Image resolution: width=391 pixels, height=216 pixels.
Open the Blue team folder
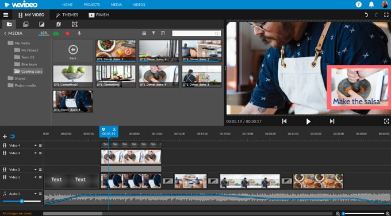pyautogui.click(x=25, y=64)
